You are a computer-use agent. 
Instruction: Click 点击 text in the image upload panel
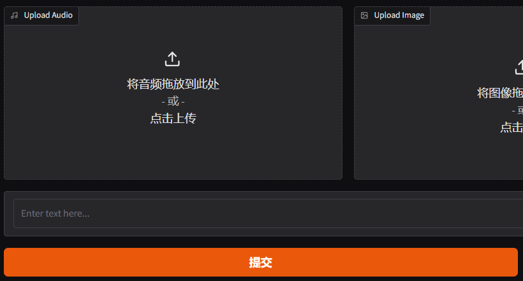(512, 127)
